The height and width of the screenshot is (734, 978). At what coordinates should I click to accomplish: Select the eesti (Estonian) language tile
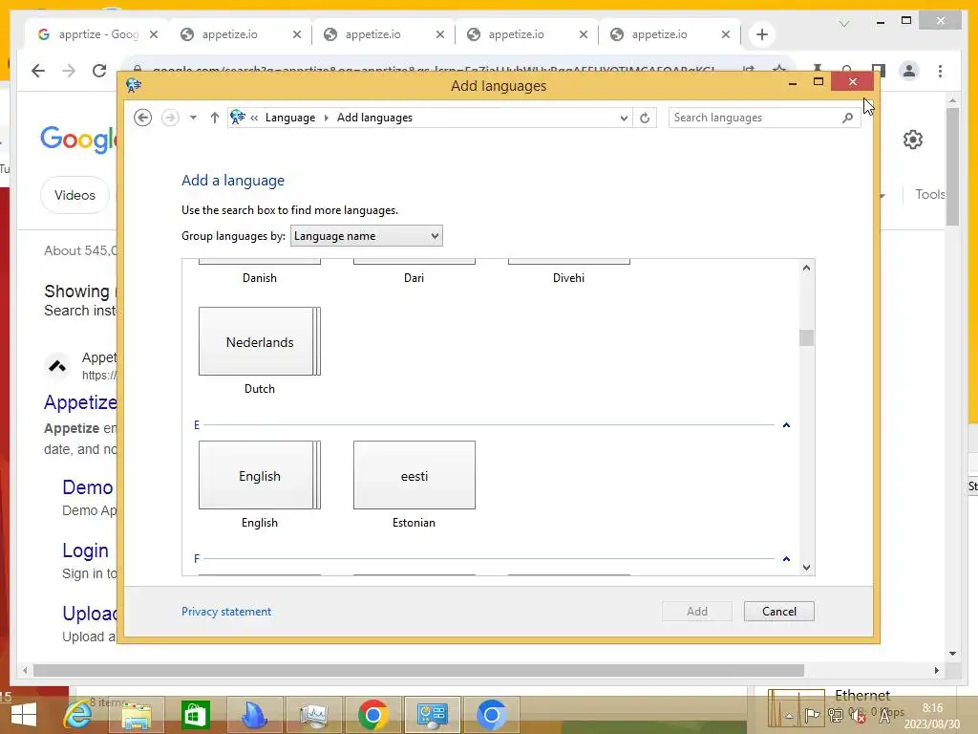click(415, 476)
